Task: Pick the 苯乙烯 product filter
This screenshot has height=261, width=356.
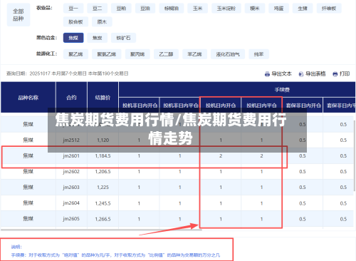Action: coord(194,54)
